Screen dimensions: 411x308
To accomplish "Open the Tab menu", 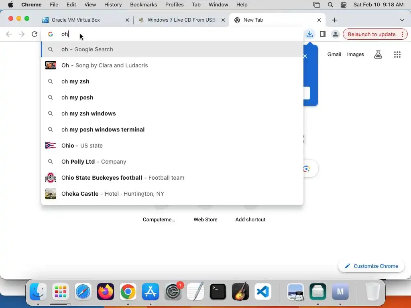I will tap(196, 5).
